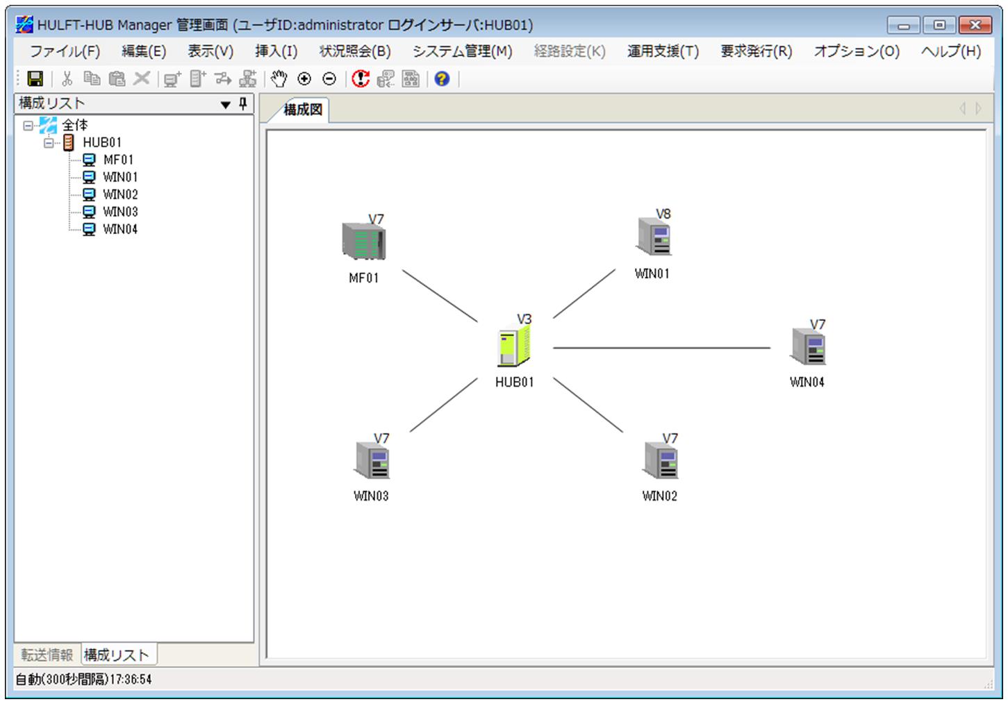Select WIN04 in the configuration tree

(120, 230)
